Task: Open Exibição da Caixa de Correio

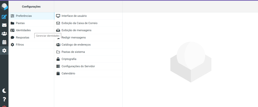Action: (79, 23)
